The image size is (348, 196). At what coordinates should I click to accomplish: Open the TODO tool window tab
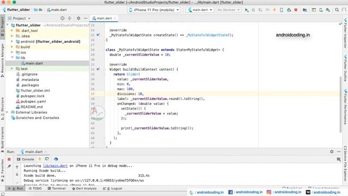35,188
